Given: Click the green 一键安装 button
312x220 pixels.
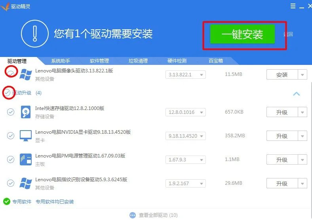Looking at the screenshot, I should pos(242,34).
